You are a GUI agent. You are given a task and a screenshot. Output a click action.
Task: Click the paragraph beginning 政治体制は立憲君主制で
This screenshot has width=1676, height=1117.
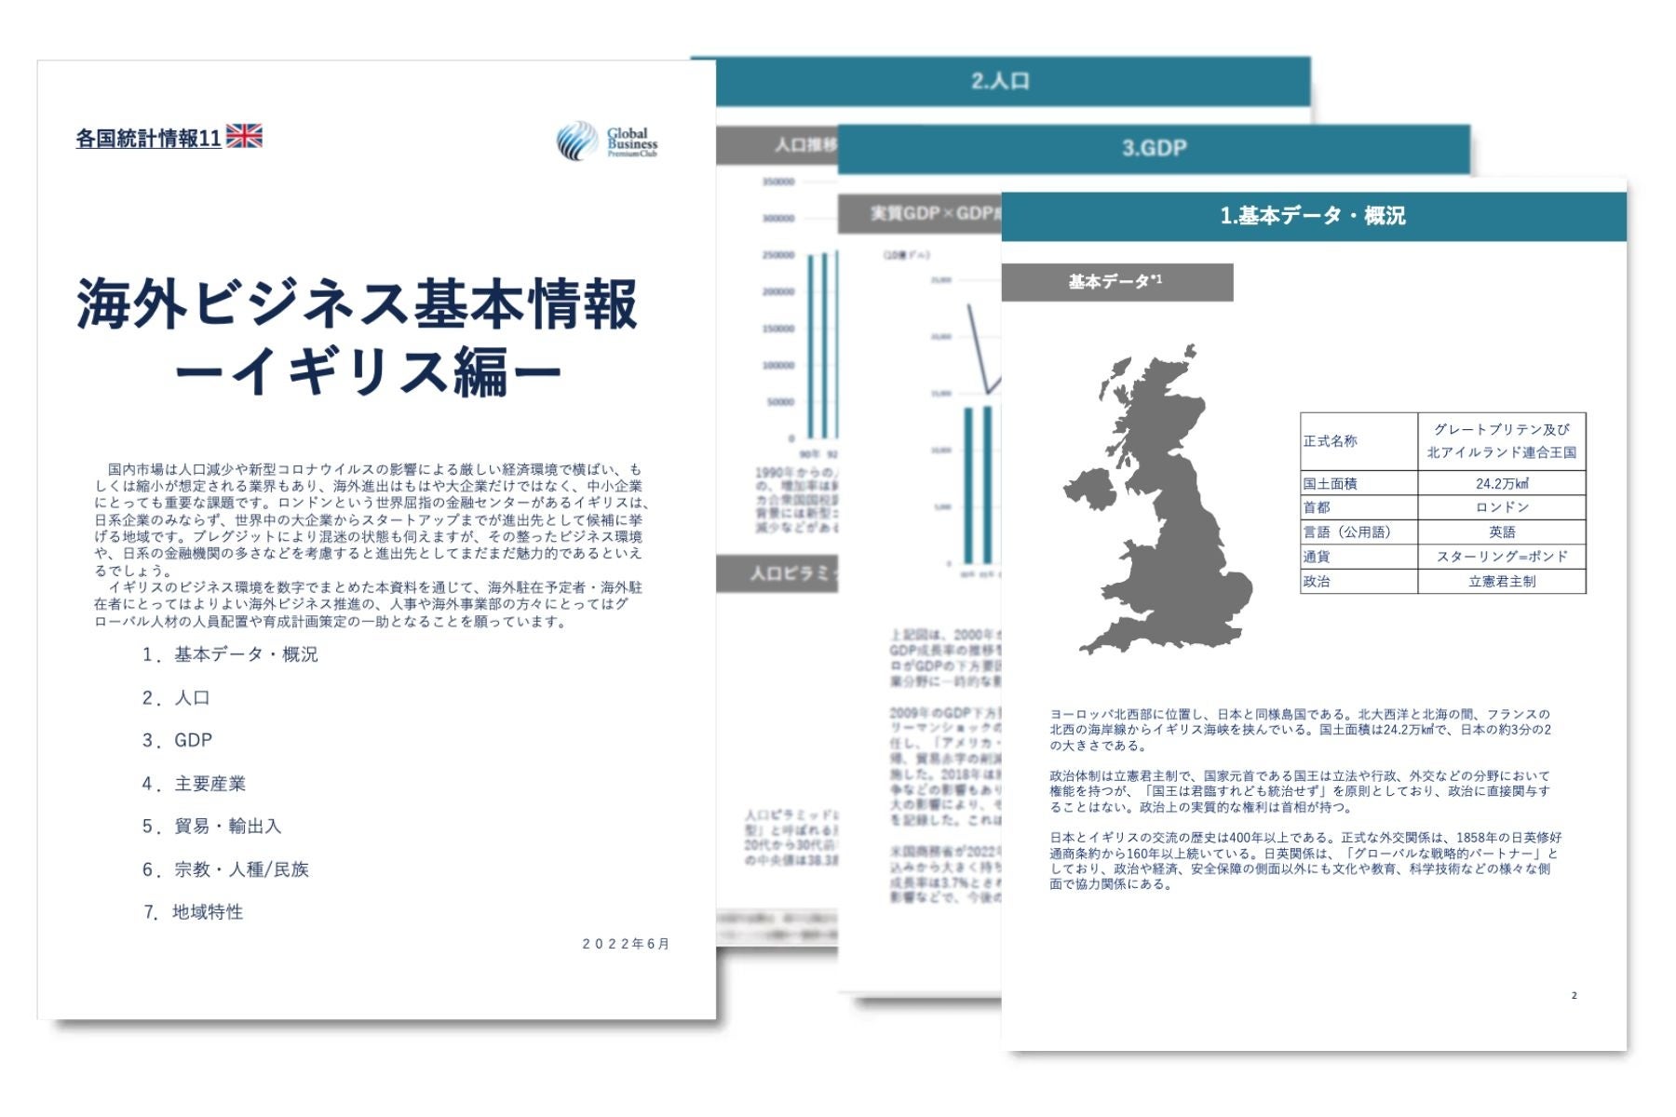point(1300,791)
